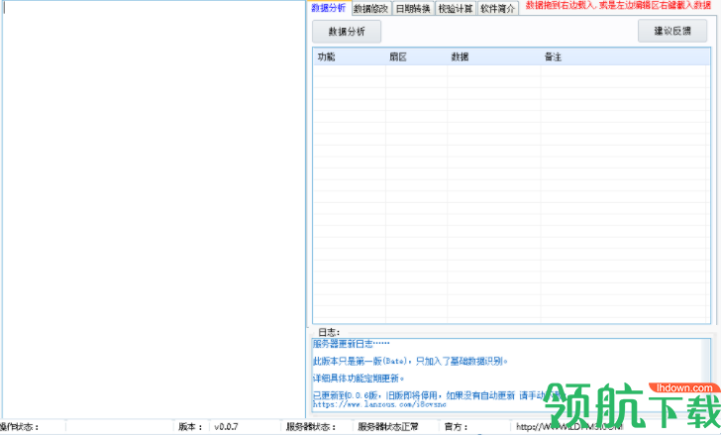Click the log line about 0.0.6版 update
The width and height of the screenshot is (721, 435).
(437, 395)
